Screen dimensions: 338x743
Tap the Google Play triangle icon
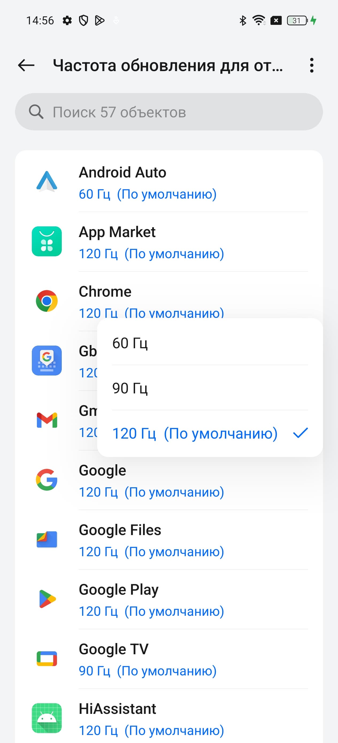[x=47, y=599]
